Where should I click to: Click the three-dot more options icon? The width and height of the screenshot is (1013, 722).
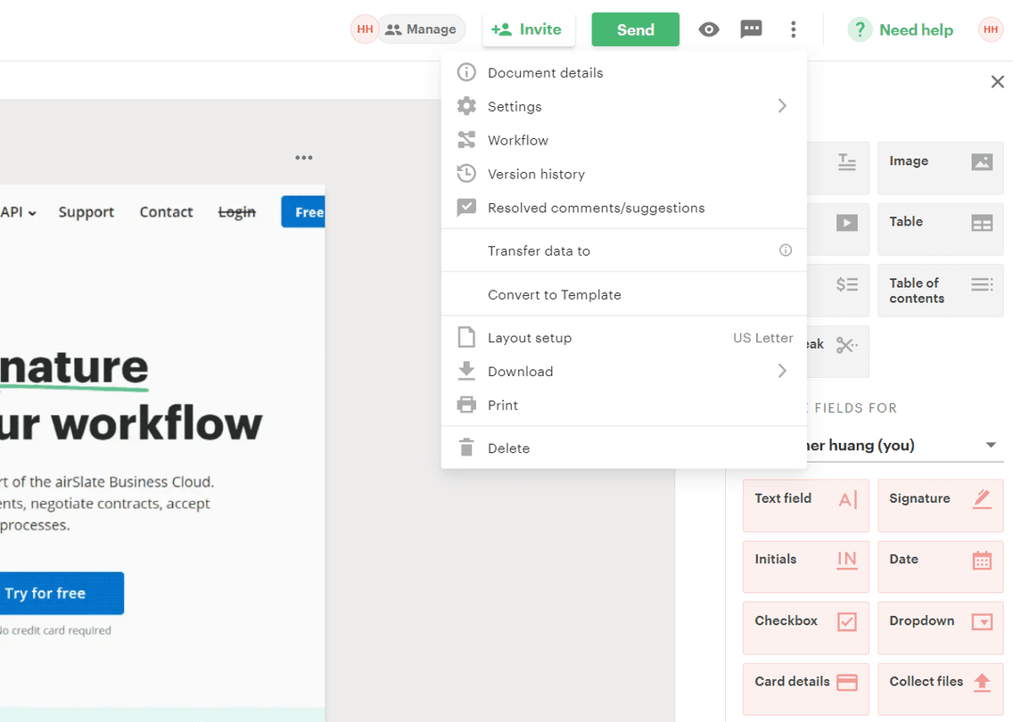pyautogui.click(x=793, y=29)
